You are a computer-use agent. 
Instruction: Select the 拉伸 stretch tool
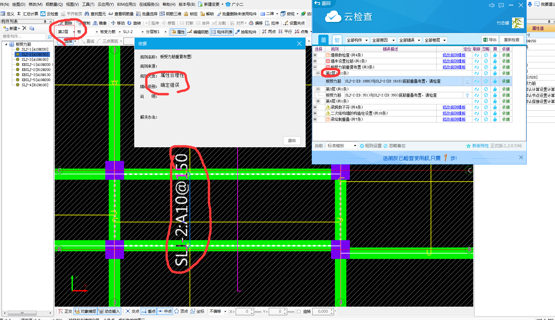[x=272, y=23]
